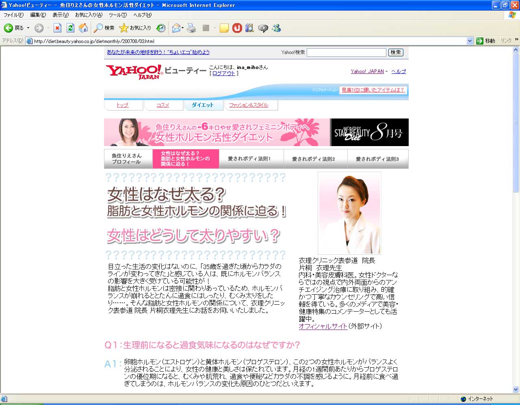This screenshot has width=520, height=405.
Task: Open the オフィシャルサイト link
Action: pyautogui.click(x=323, y=326)
